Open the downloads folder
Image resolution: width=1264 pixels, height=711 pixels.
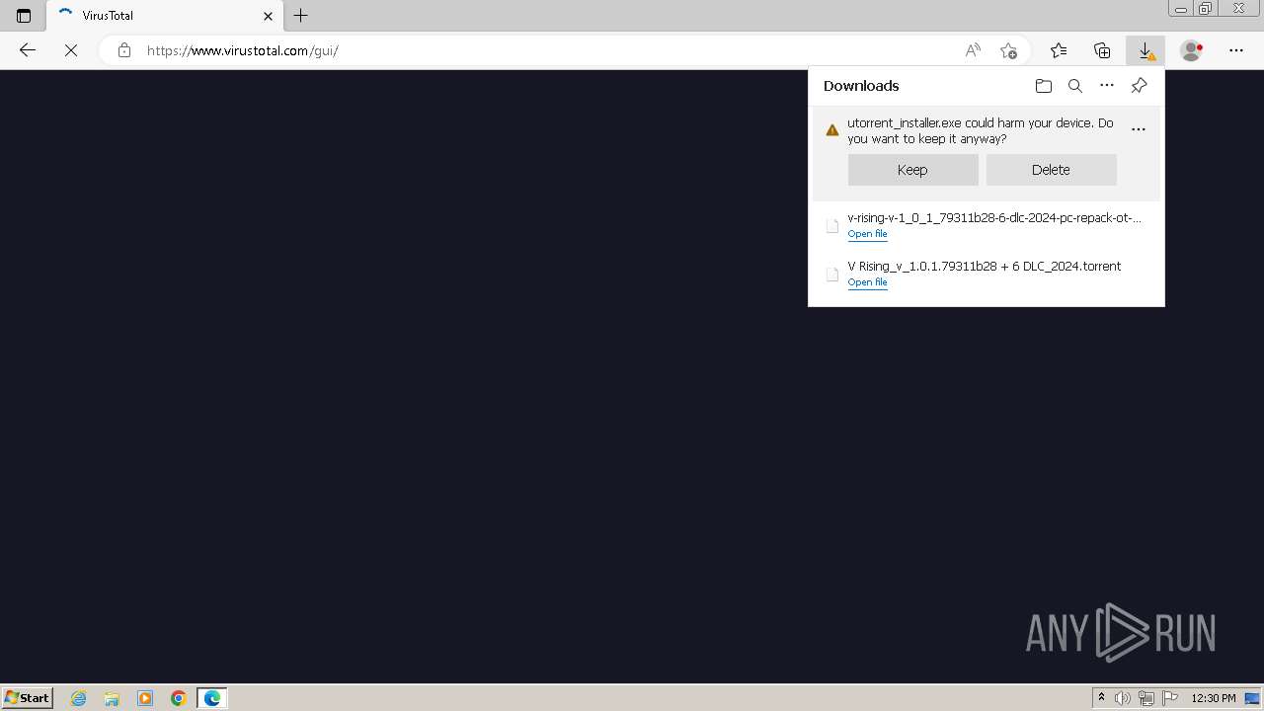click(x=1044, y=86)
